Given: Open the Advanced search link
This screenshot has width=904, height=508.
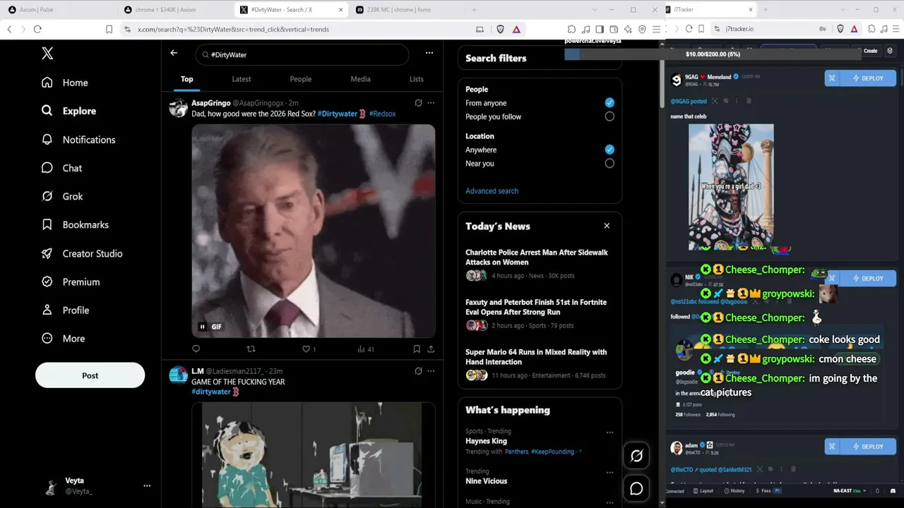Looking at the screenshot, I should (492, 190).
